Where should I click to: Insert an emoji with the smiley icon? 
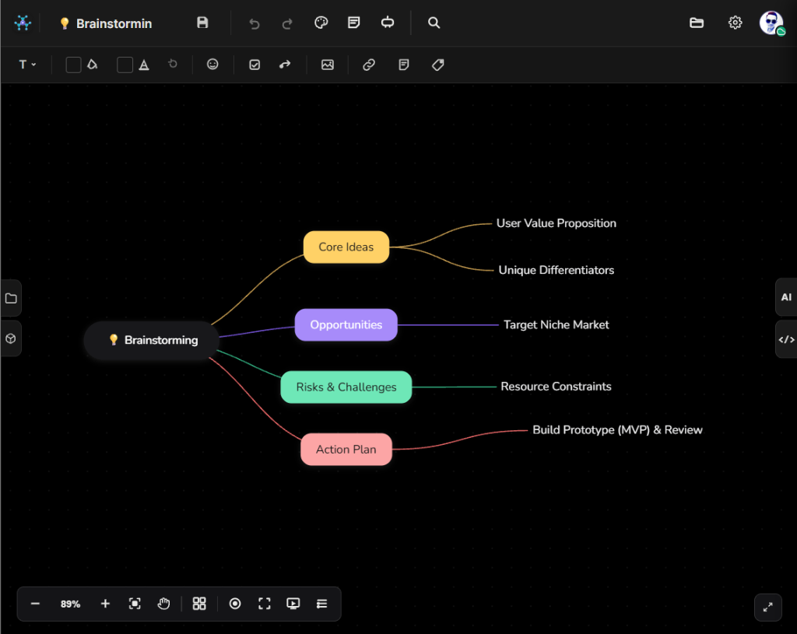point(212,64)
